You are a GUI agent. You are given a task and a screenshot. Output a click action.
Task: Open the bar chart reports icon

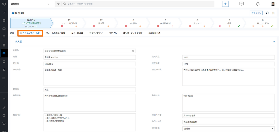click(x=4, y=78)
